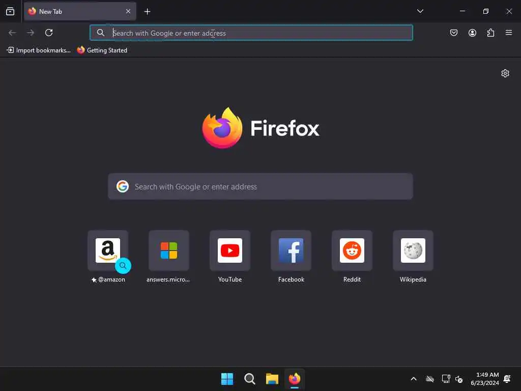Show hidden system tray icons
The width and height of the screenshot is (521, 391).
coord(414,379)
